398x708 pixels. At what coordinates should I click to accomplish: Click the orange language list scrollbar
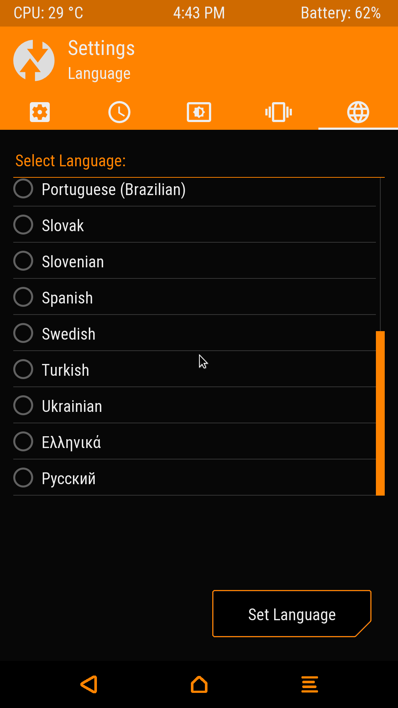point(380,413)
